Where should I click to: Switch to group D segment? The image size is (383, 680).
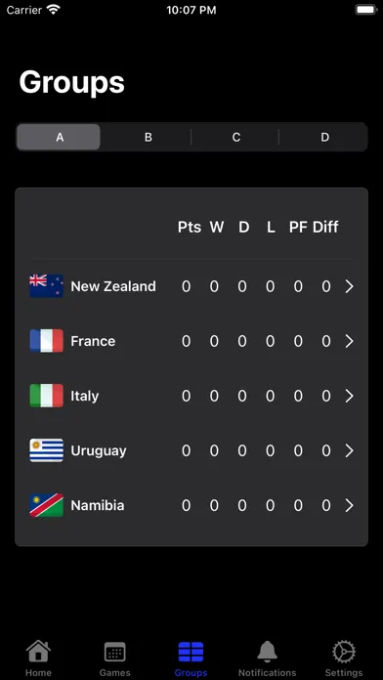tap(324, 137)
